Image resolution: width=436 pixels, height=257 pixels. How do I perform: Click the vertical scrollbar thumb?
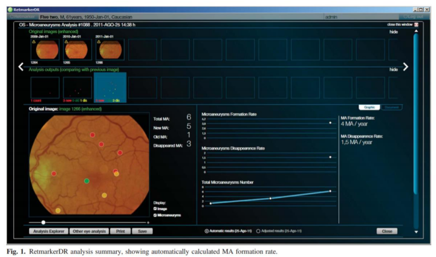coord(416,114)
